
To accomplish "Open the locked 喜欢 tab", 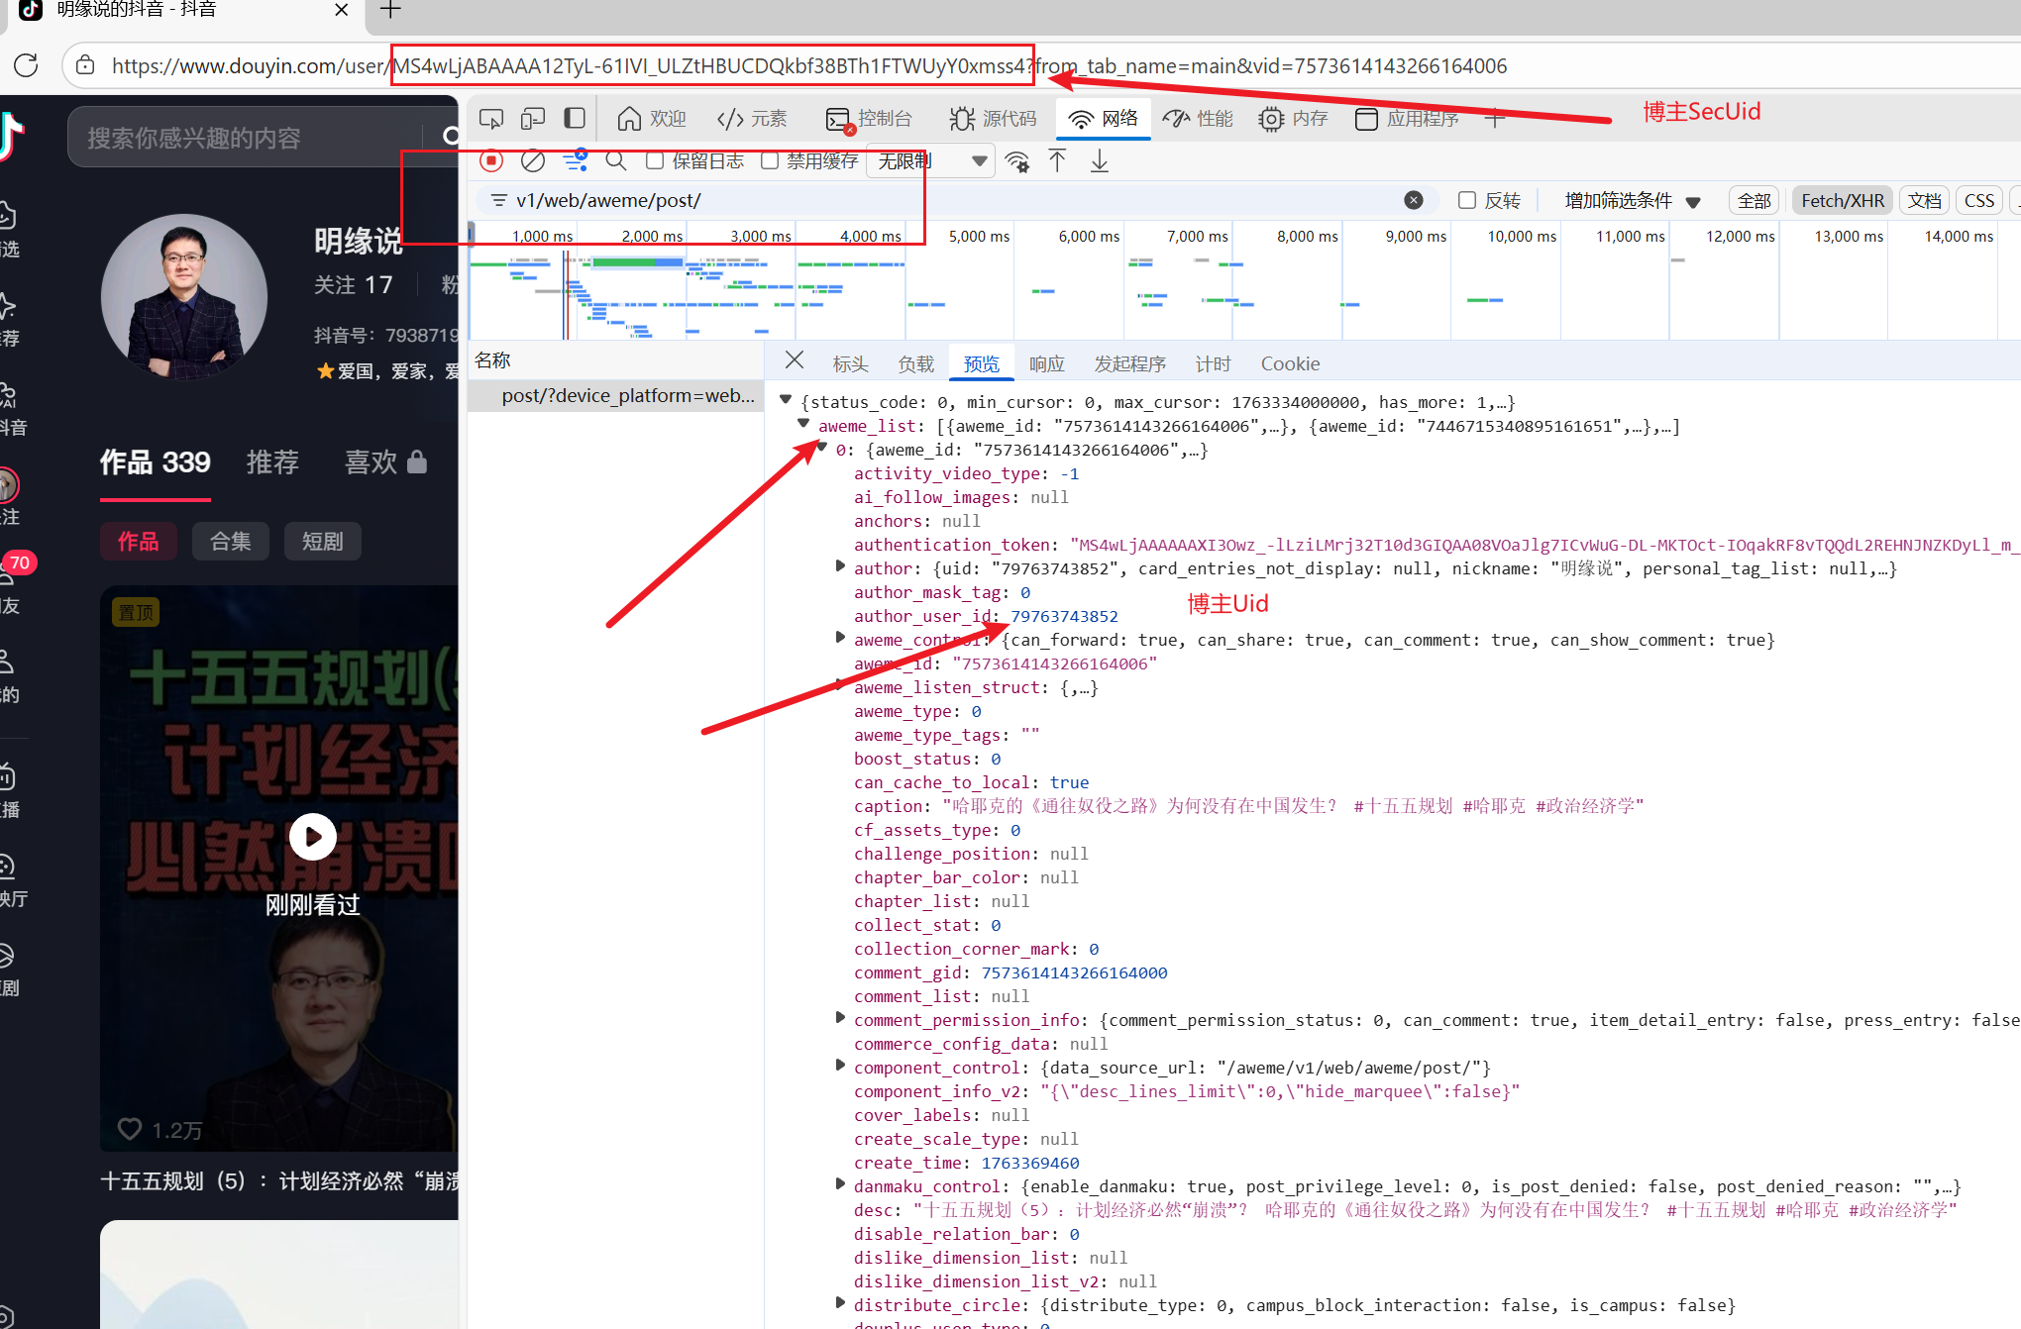I will click(385, 461).
